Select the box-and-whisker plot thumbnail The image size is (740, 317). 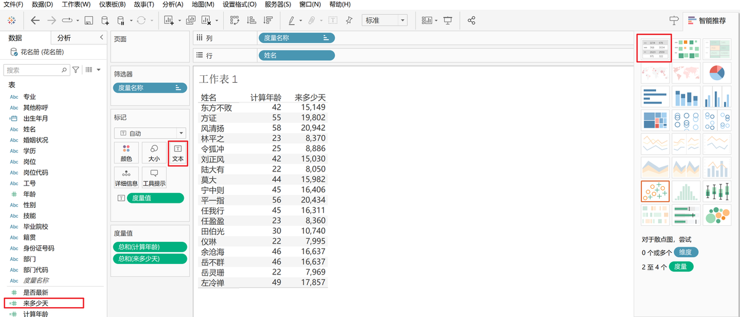point(717,191)
